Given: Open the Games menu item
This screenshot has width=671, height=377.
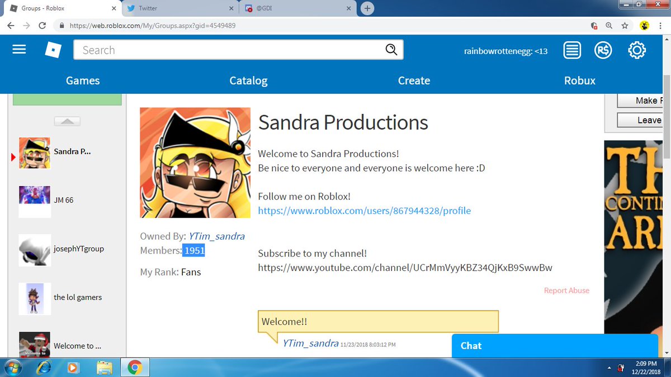Looking at the screenshot, I should [x=83, y=80].
